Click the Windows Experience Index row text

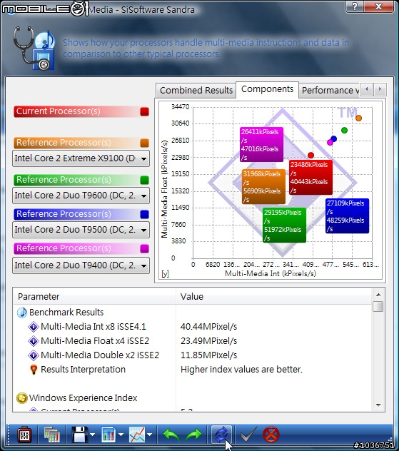point(83,398)
